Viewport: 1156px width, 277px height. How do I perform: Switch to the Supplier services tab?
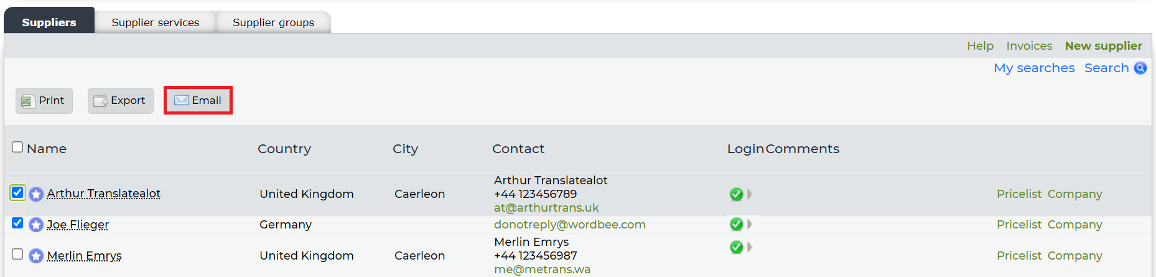156,22
